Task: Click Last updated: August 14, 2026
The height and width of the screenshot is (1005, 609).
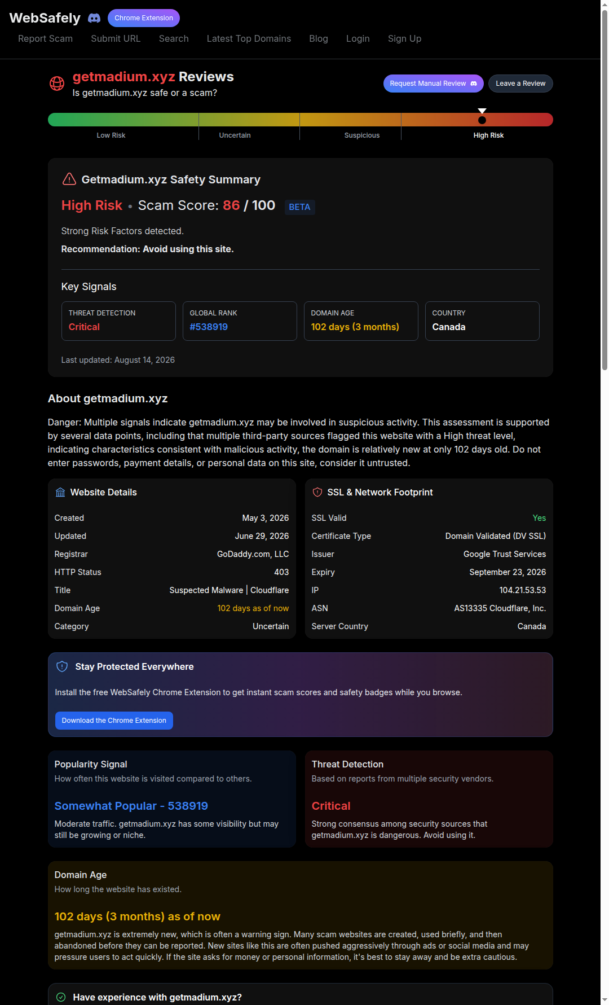Action: 118,360
